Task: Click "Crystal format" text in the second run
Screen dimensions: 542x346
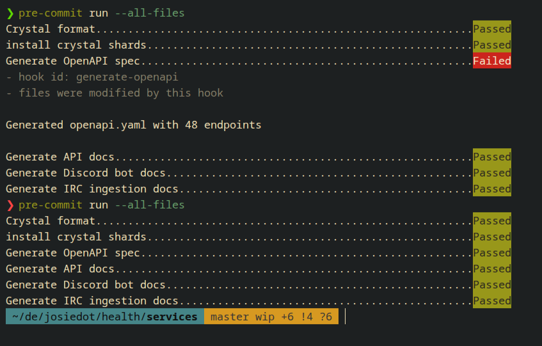Action: click(x=50, y=221)
